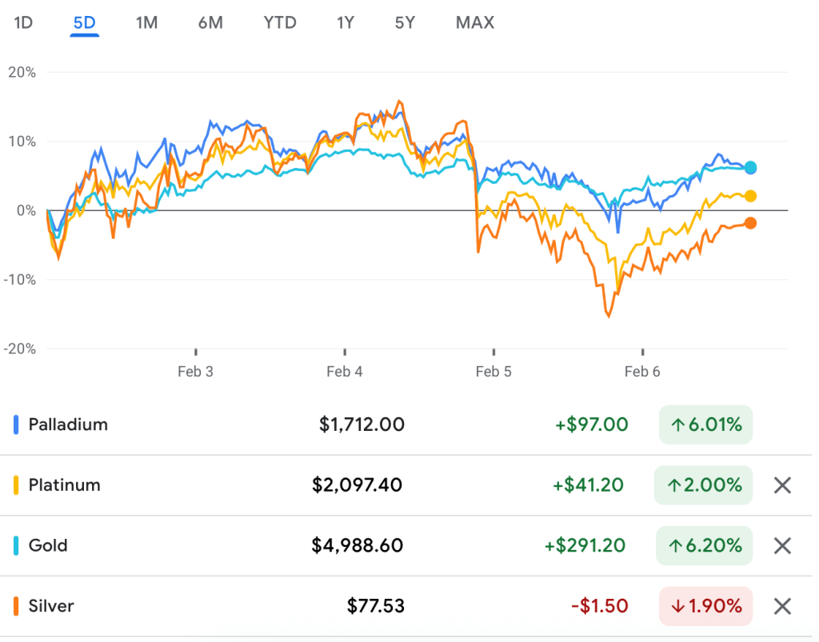Remove Silver using its X icon

(x=782, y=606)
